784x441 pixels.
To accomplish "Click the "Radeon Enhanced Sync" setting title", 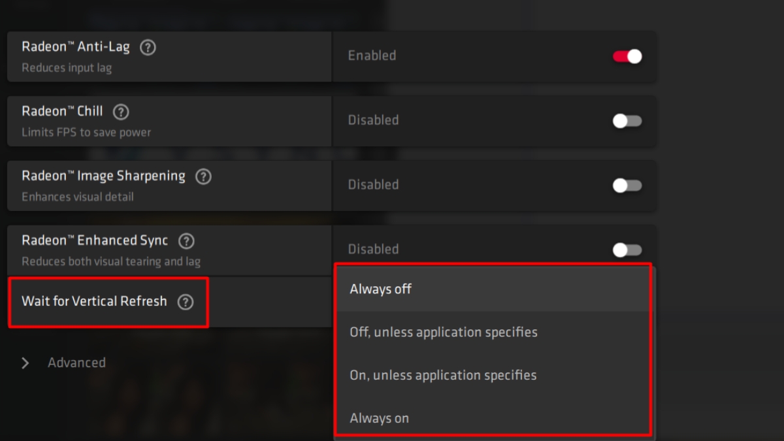I will coord(95,240).
